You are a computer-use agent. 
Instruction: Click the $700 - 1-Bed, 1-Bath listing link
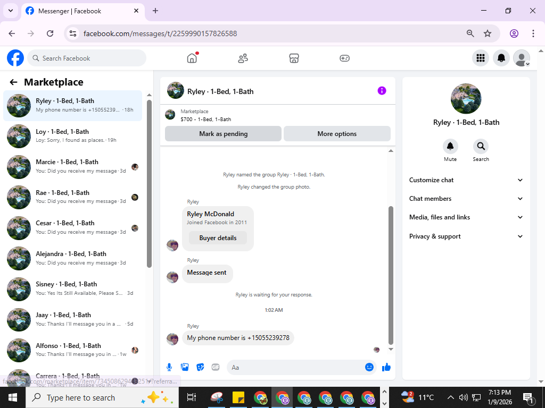point(206,120)
